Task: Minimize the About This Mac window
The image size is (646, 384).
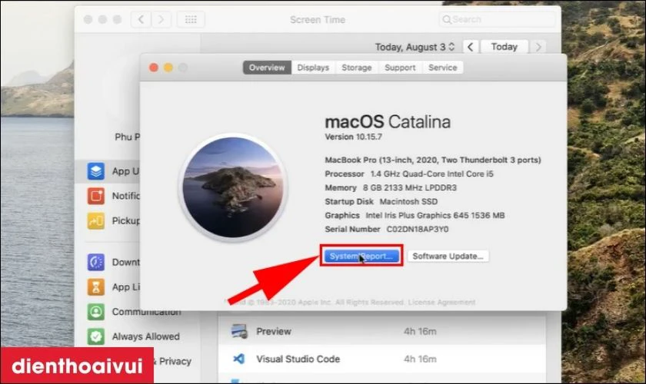Action: click(x=168, y=68)
